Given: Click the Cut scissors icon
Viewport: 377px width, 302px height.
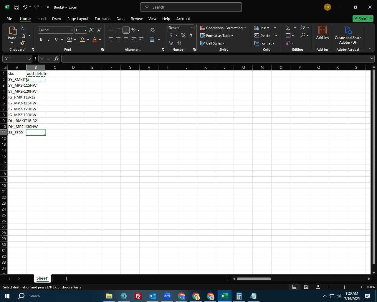Looking at the screenshot, I should click(x=22, y=28).
